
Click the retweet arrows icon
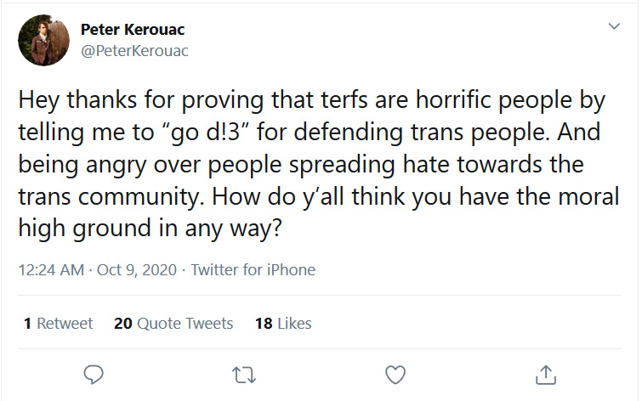(x=244, y=375)
